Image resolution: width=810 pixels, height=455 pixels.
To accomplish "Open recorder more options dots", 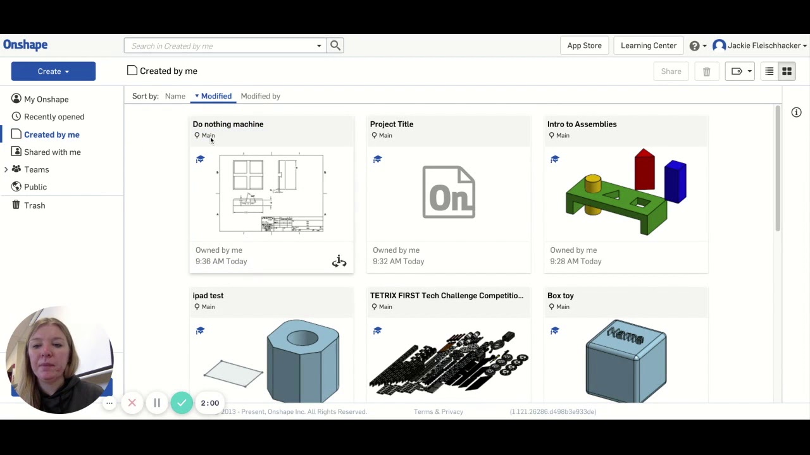I will click(109, 403).
